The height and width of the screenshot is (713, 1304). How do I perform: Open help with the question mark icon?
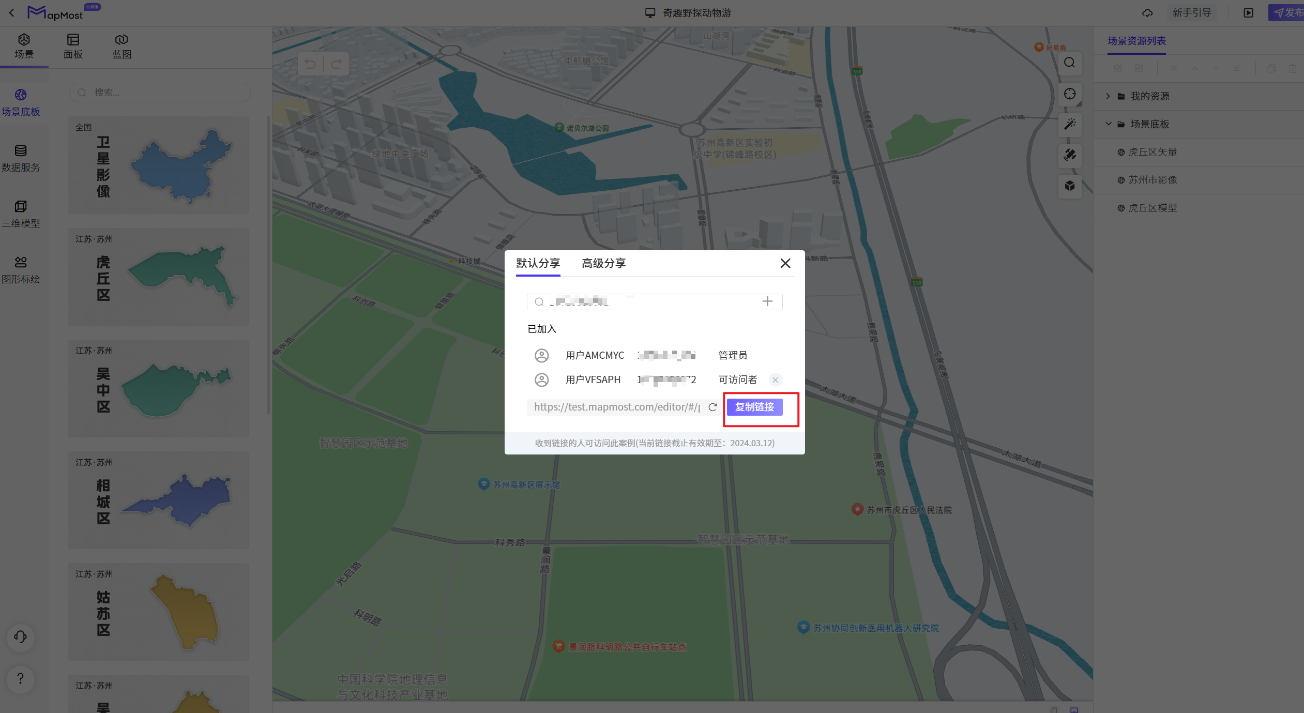pos(21,678)
